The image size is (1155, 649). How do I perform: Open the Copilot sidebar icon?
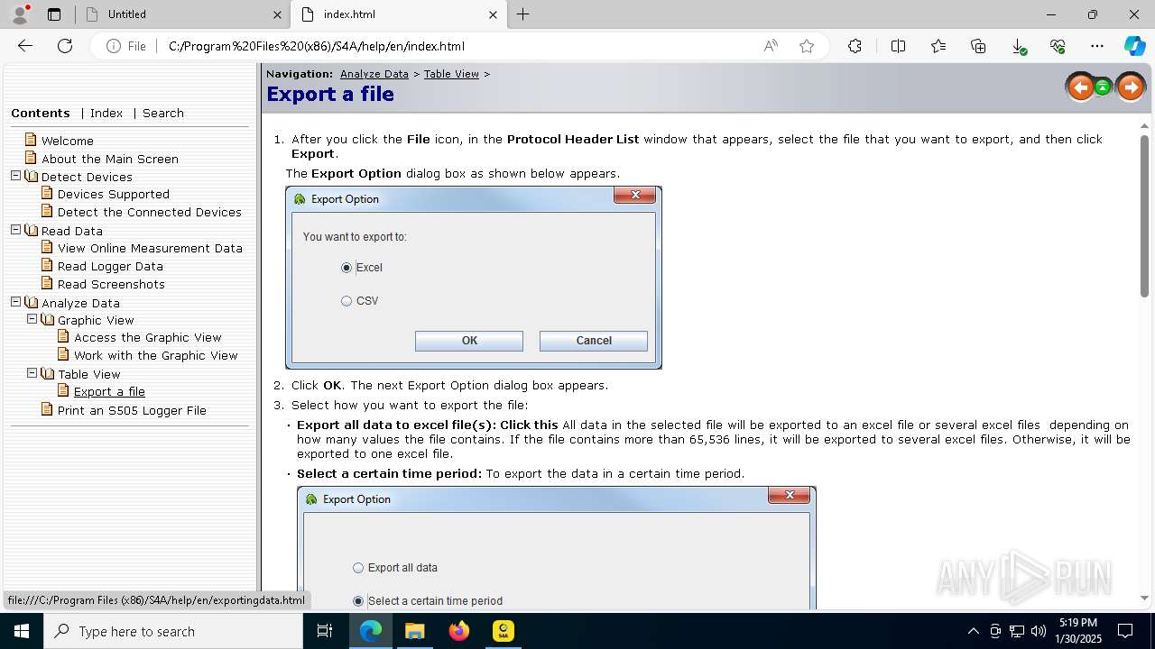1134,46
